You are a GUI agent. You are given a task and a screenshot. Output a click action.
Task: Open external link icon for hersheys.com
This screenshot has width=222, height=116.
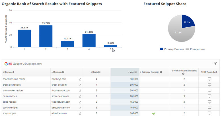pos(80,79)
